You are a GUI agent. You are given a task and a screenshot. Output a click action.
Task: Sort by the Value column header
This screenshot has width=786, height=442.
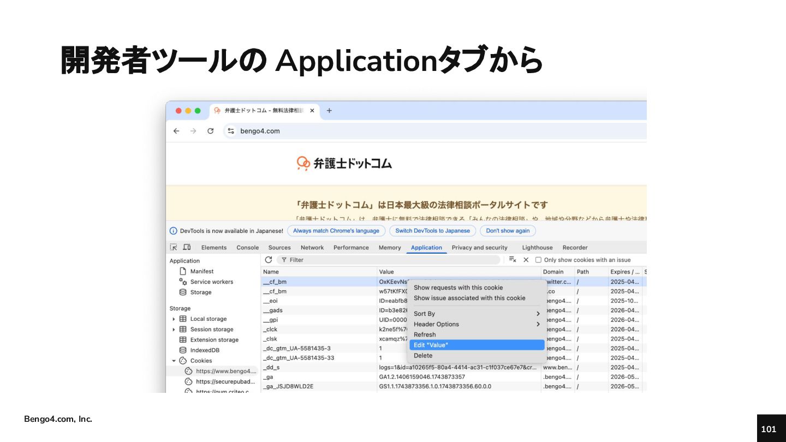[459, 272]
